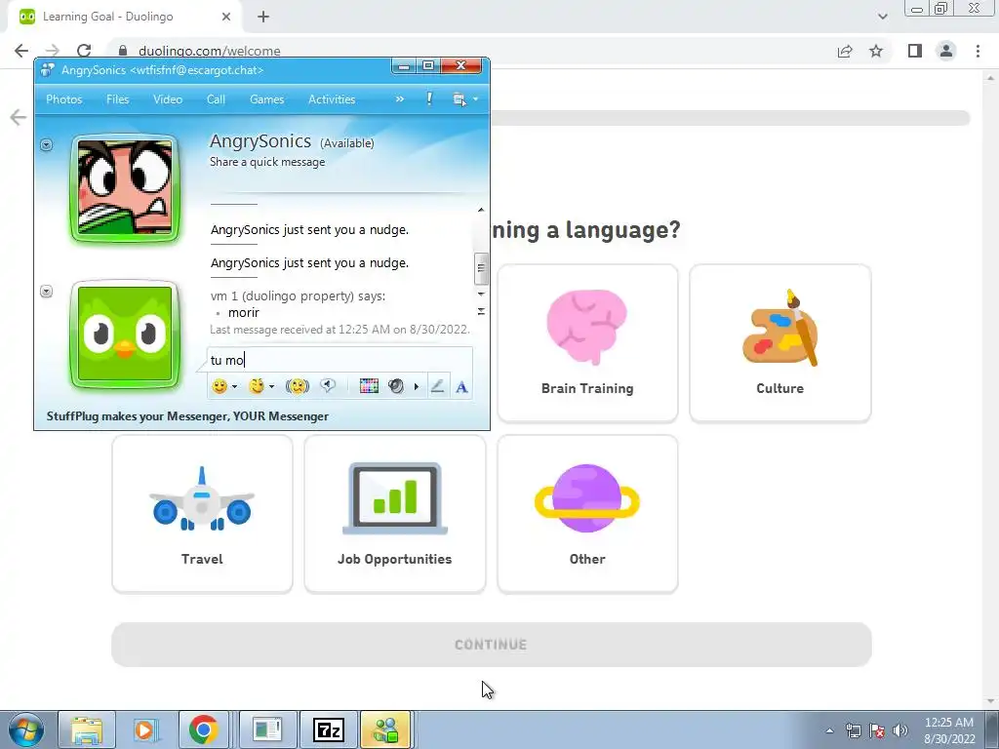Click the wink icon in the chat toolbar
This screenshot has width=999, height=749.
[257, 386]
